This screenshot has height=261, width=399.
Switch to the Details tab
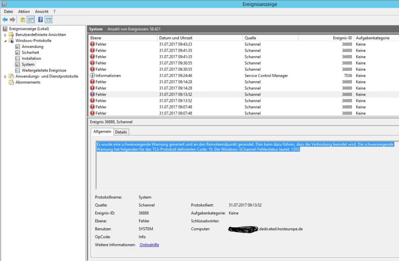coord(121,132)
